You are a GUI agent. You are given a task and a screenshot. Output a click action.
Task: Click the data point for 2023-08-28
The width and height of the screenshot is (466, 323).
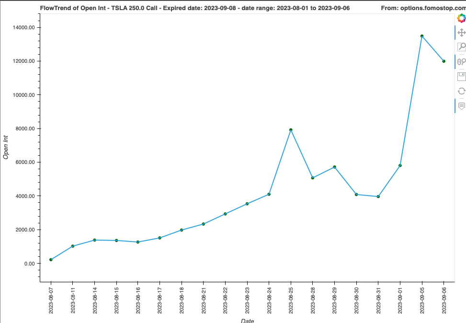coord(313,178)
